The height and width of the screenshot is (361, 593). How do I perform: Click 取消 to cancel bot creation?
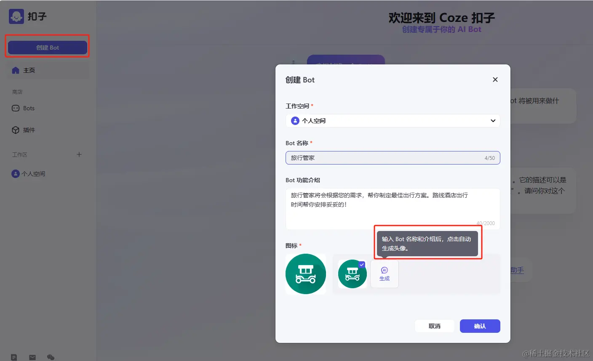click(435, 326)
